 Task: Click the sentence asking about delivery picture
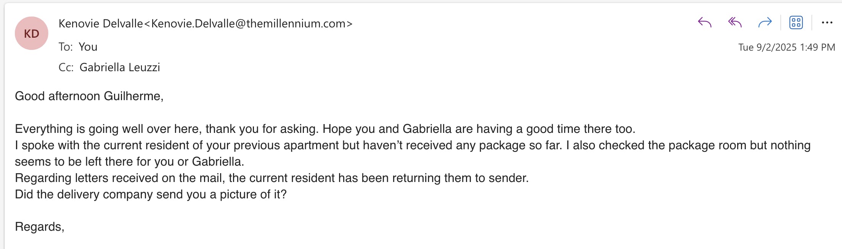click(x=151, y=194)
